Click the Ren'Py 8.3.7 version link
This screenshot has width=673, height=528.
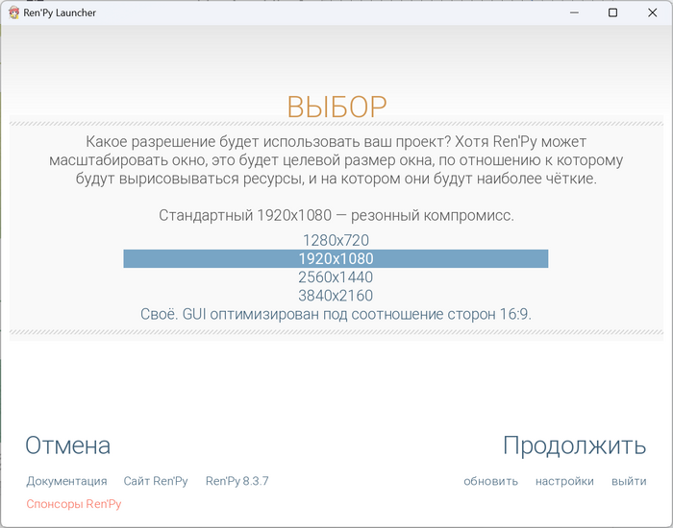[x=237, y=481]
